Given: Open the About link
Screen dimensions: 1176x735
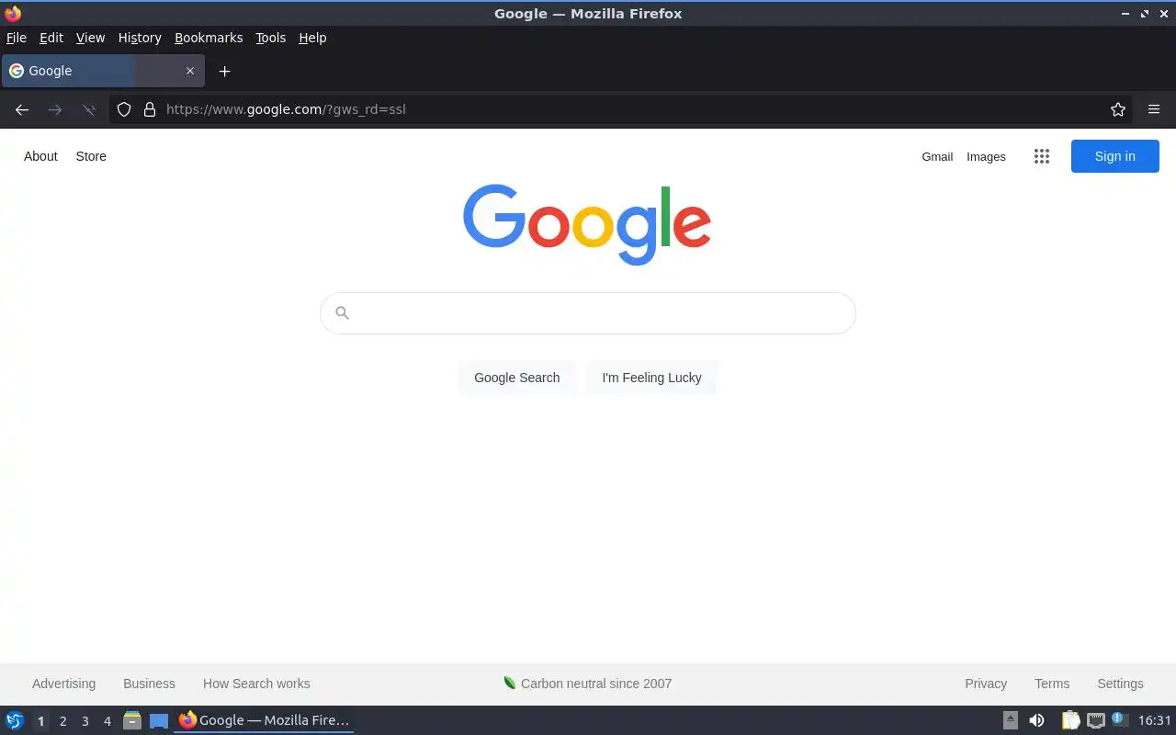Looking at the screenshot, I should point(40,156).
